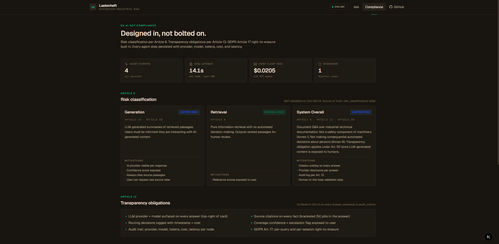Open the Next.js dev tools badge
Viewport: 499px width, 244px height.
tap(488, 237)
